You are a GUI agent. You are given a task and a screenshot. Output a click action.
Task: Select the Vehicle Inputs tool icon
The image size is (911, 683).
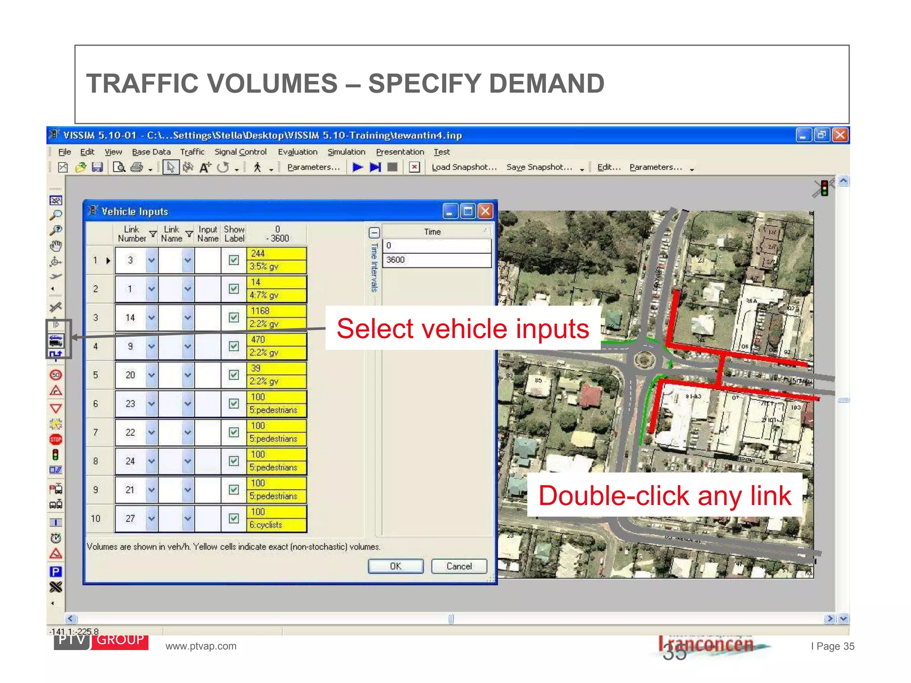[56, 341]
